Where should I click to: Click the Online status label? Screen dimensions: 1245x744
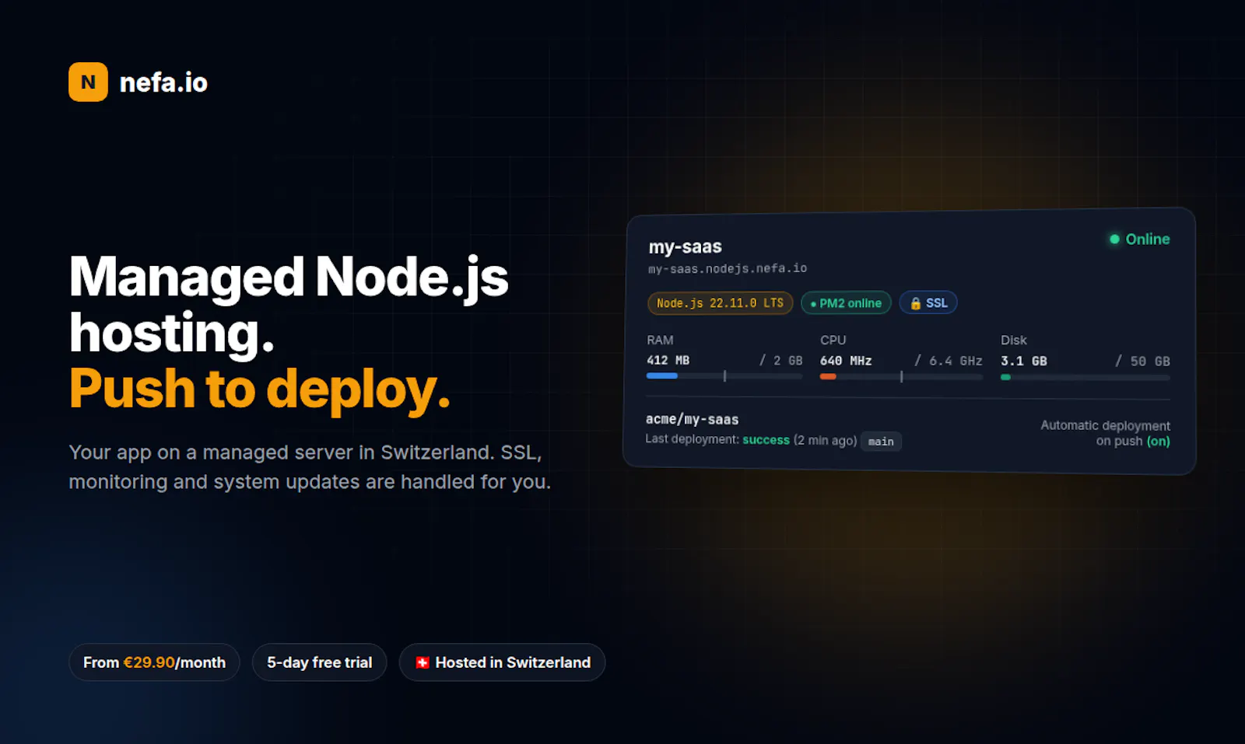coord(1148,239)
